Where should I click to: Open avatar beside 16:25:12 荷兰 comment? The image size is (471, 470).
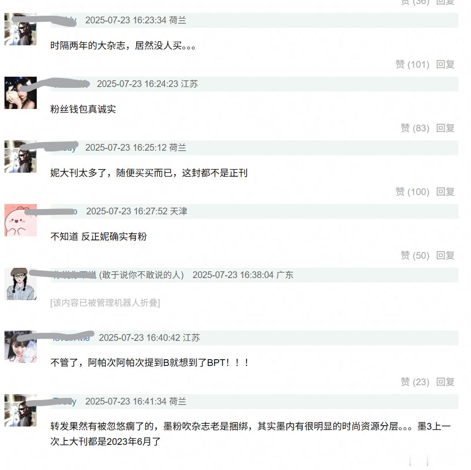click(x=21, y=157)
